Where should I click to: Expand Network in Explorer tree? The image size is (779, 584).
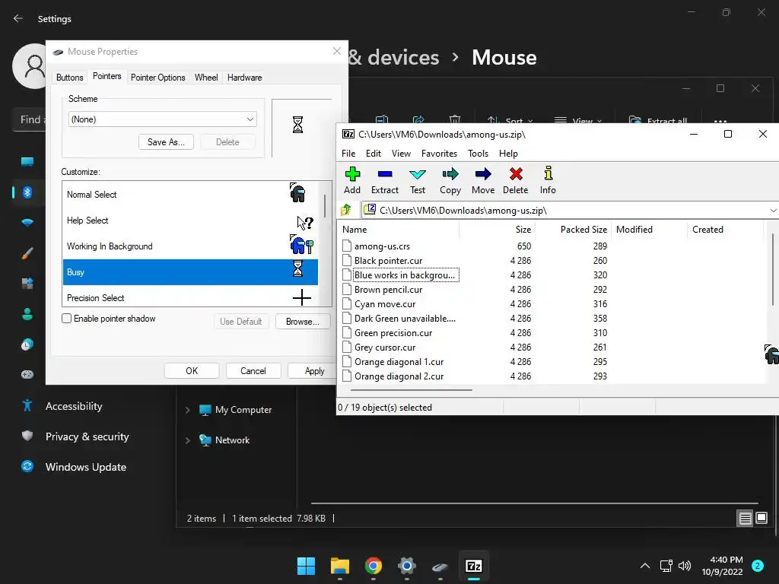tap(188, 440)
